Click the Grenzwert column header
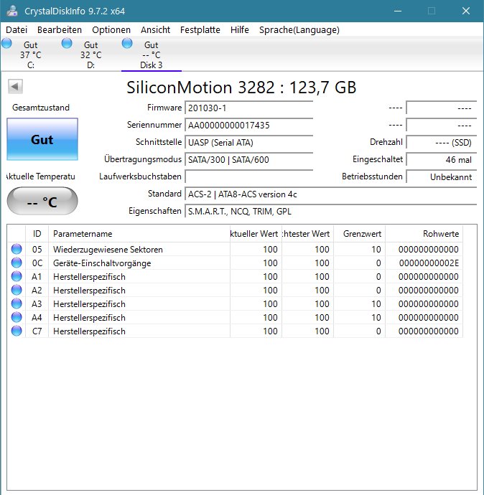Viewport: 484px width, 495px height. click(359, 234)
